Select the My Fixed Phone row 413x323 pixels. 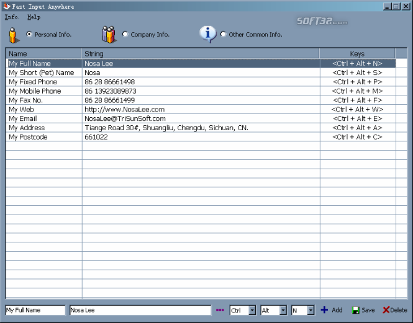pyautogui.click(x=201, y=82)
